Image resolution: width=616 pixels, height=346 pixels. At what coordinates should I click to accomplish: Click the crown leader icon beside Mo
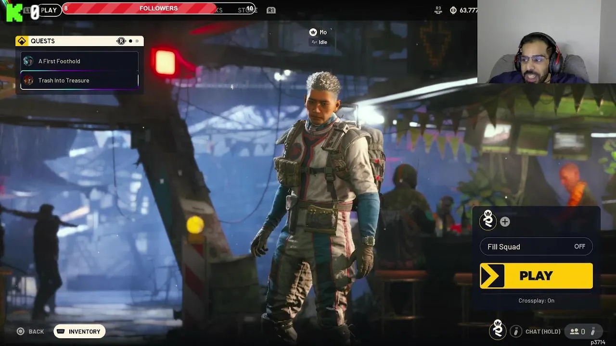313,32
